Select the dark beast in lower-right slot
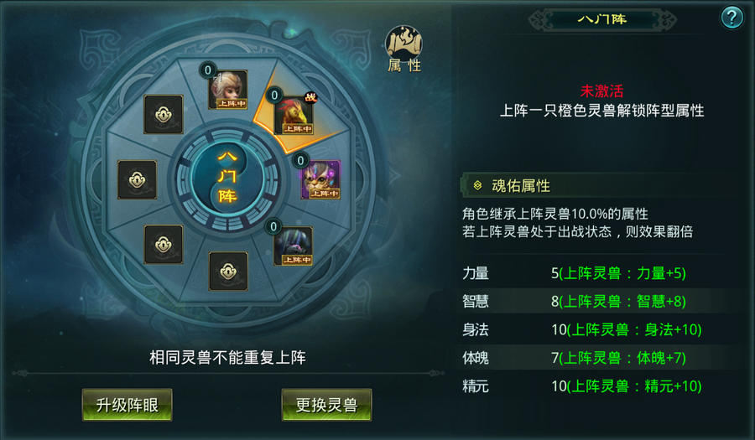 coord(294,246)
